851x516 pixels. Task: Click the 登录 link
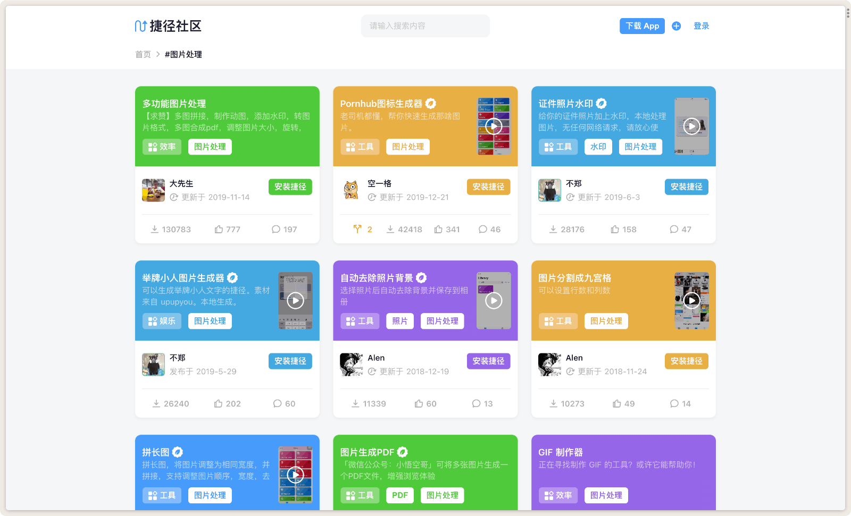pos(701,26)
